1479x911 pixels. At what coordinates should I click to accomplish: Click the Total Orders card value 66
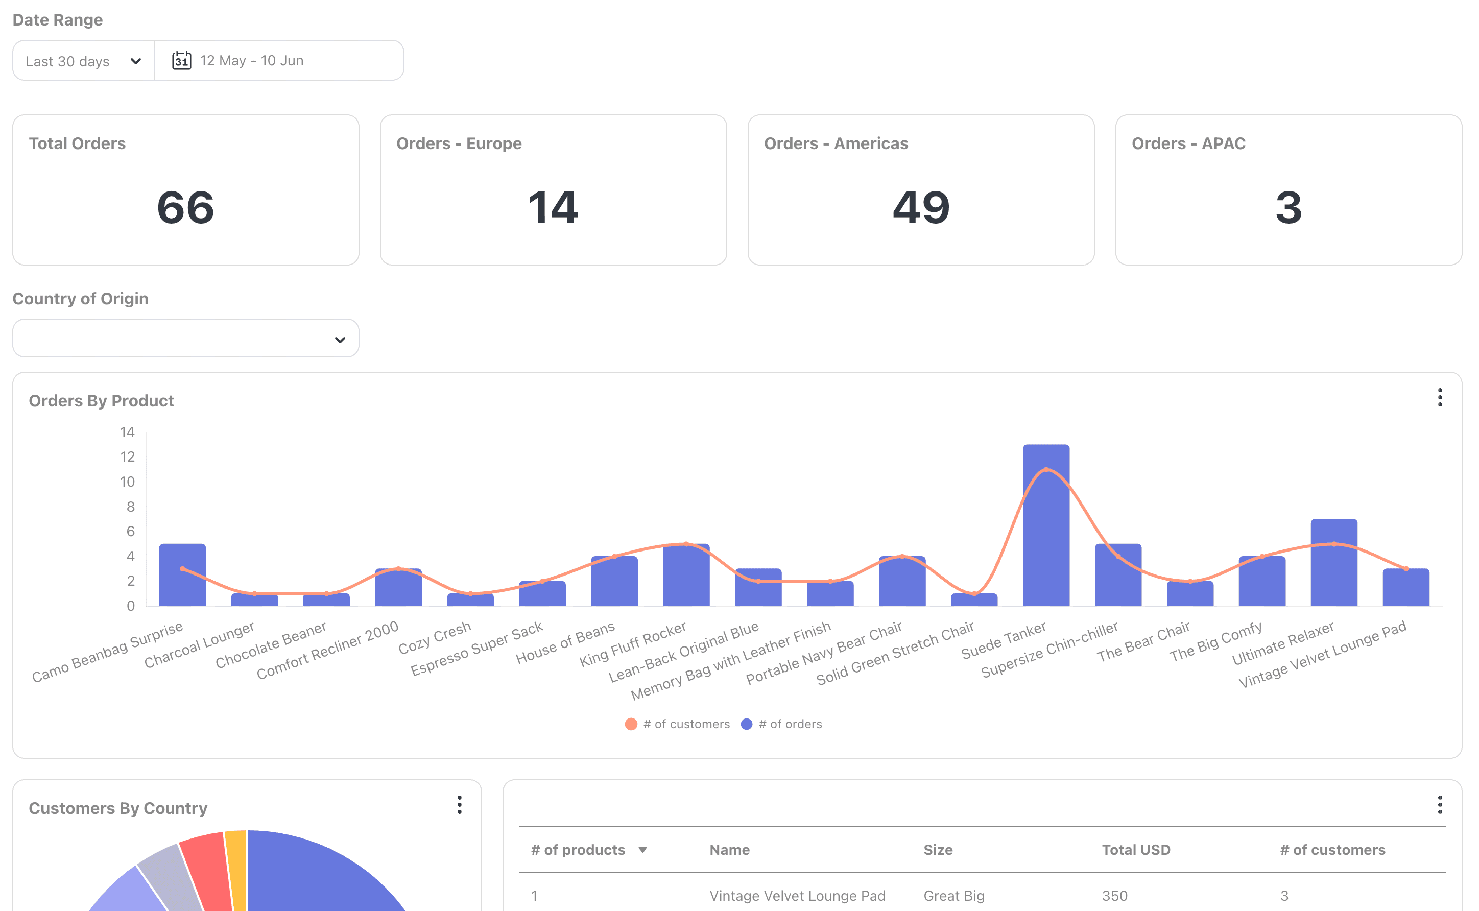[185, 207]
